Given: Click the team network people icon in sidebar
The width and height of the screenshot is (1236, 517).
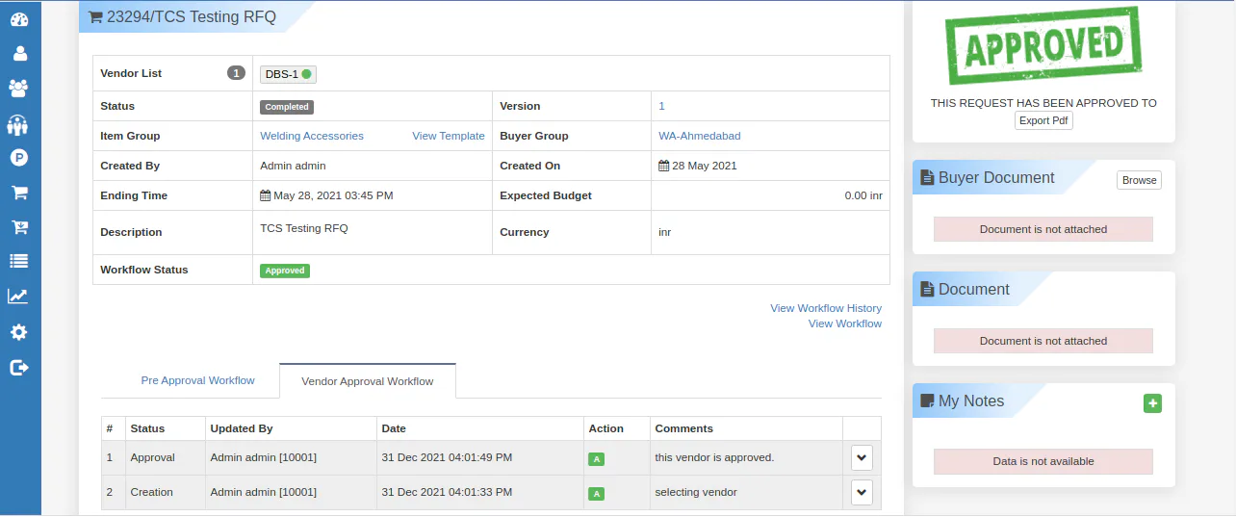Looking at the screenshot, I should point(18,123).
